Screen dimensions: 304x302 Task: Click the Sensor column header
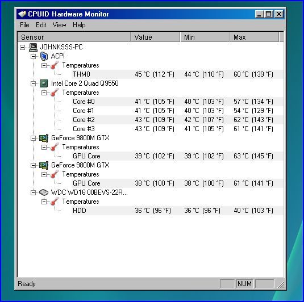click(74, 37)
